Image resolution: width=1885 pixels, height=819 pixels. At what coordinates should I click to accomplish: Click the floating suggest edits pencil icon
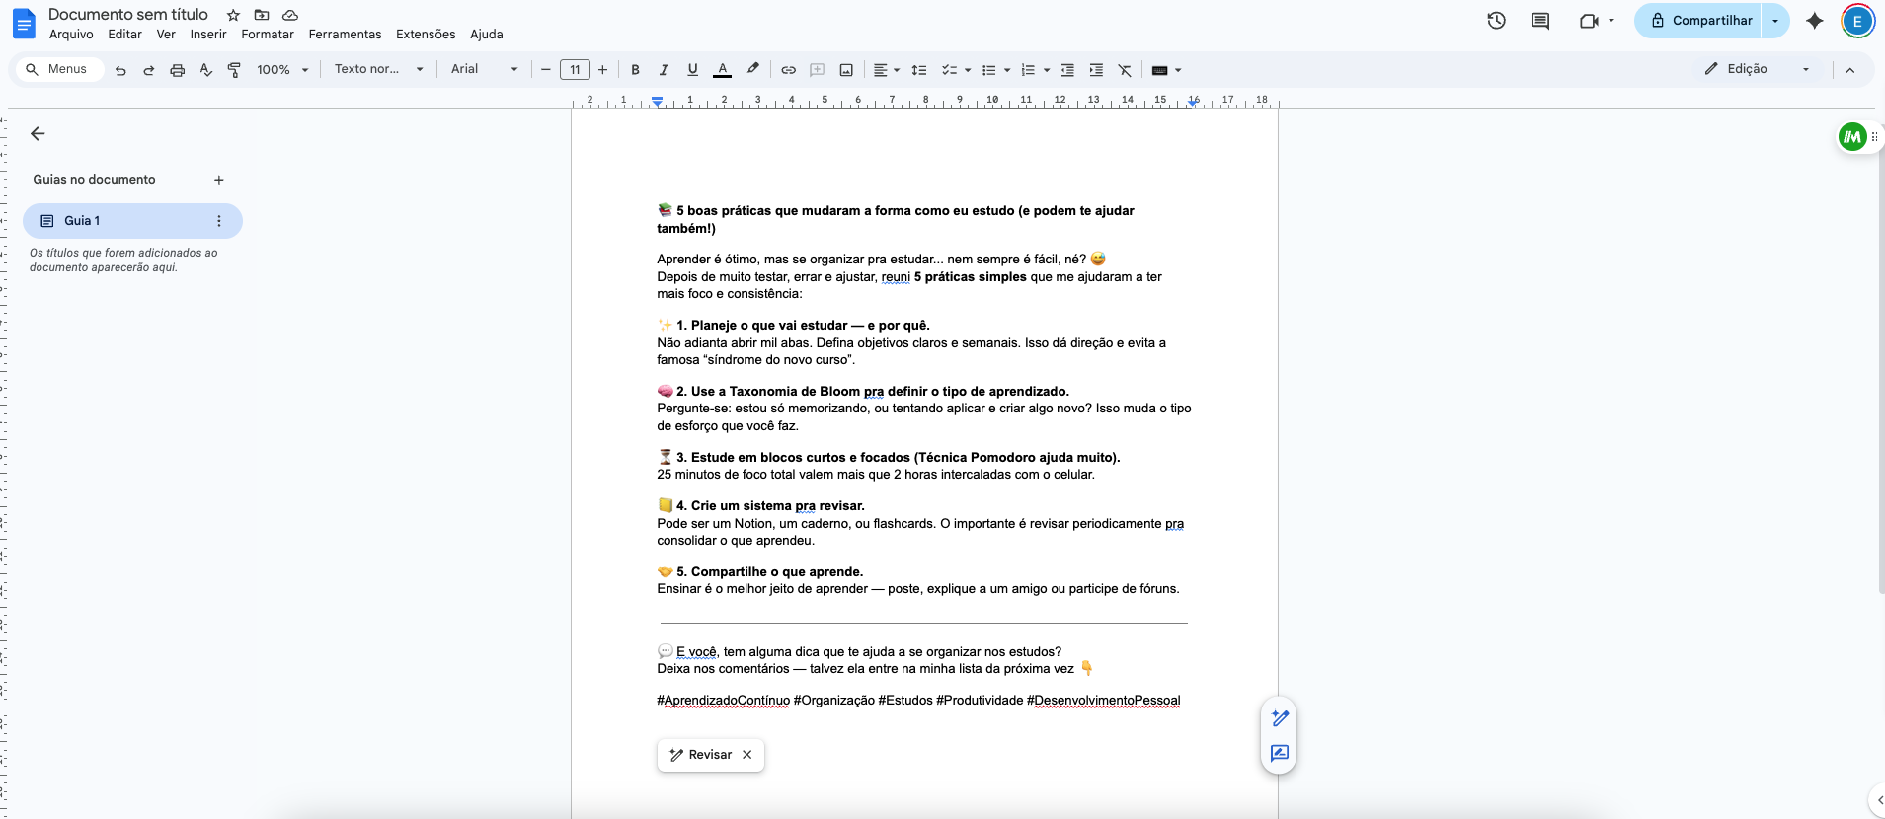point(1280,718)
